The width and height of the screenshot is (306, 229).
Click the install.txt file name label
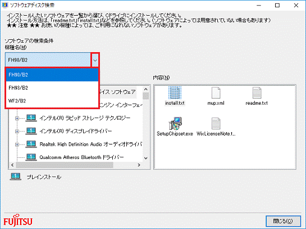point(175,103)
